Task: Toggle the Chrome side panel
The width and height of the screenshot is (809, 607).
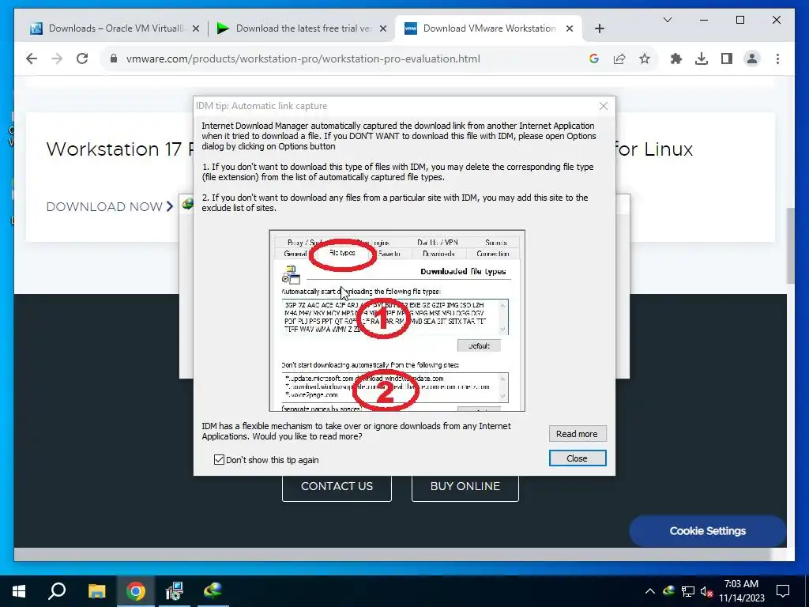Action: pos(727,58)
